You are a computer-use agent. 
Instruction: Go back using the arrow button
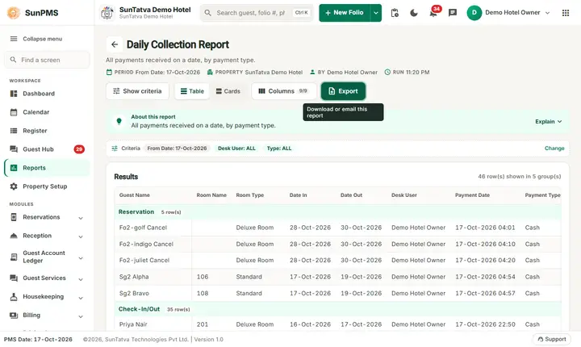[115, 44]
